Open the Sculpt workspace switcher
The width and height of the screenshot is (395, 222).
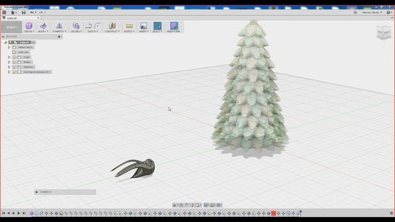pyautogui.click(x=12, y=27)
